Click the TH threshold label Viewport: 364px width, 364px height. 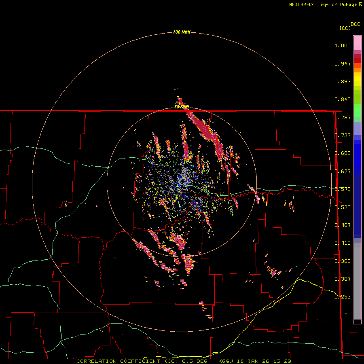[x=347, y=315]
